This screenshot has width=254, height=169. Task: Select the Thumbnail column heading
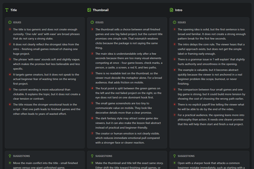[101, 10]
